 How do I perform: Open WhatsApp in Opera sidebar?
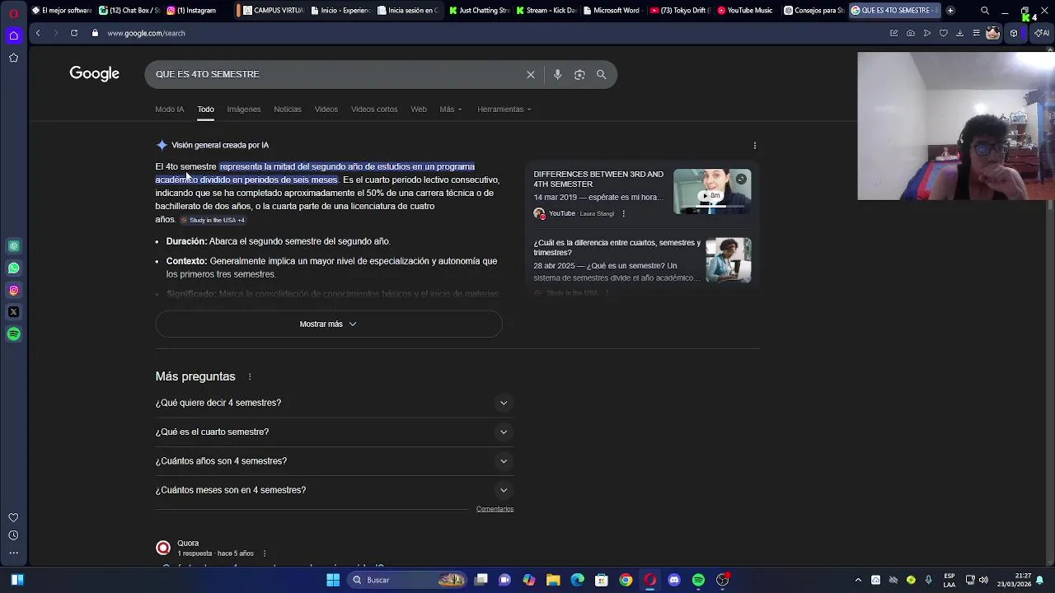[x=13, y=268]
